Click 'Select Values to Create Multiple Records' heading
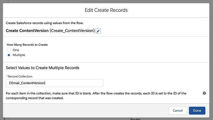This screenshot has width=213, height=120. (x=43, y=68)
